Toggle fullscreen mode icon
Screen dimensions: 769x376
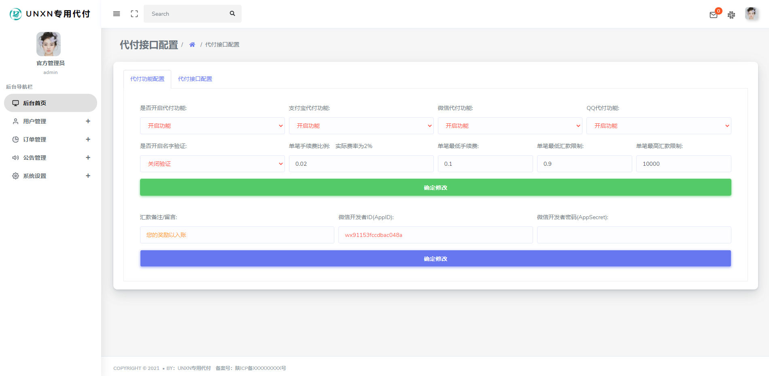[x=134, y=14]
